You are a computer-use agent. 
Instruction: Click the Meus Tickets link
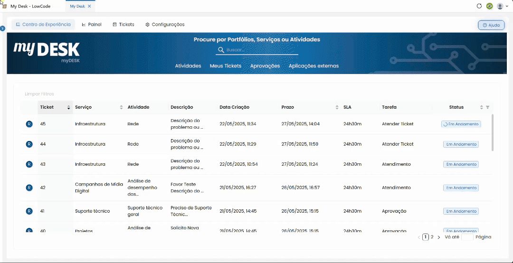(x=226, y=66)
